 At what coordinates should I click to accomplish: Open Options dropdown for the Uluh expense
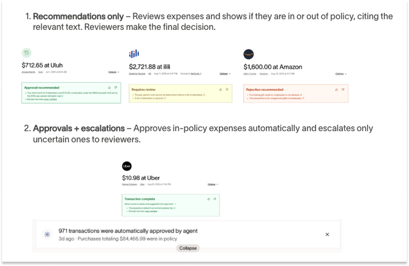[114, 72]
